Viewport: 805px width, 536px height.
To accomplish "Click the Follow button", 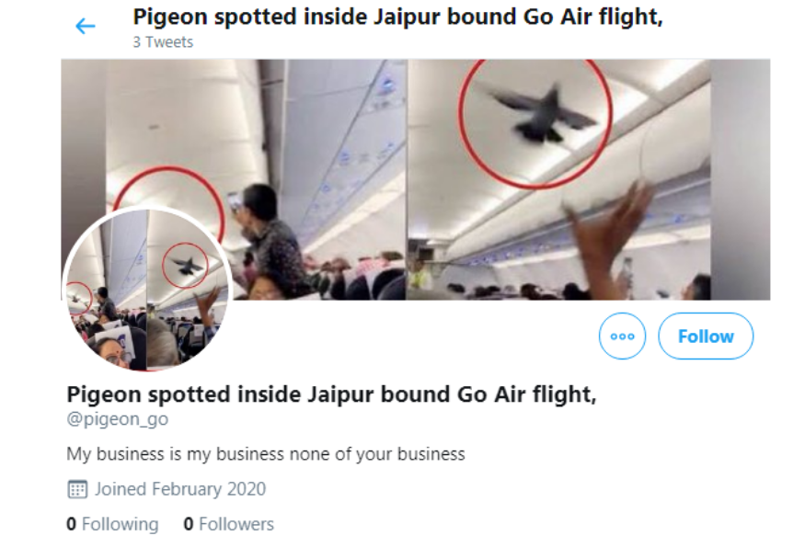I will [706, 336].
